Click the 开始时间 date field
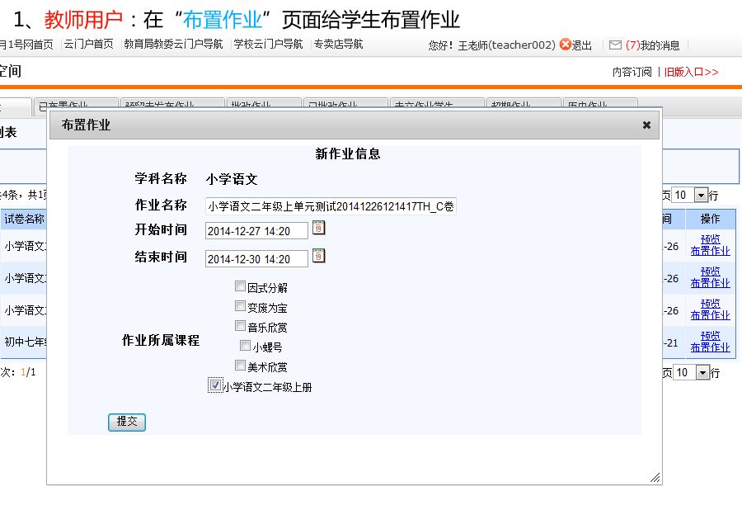This screenshot has width=742, height=524. click(256, 231)
